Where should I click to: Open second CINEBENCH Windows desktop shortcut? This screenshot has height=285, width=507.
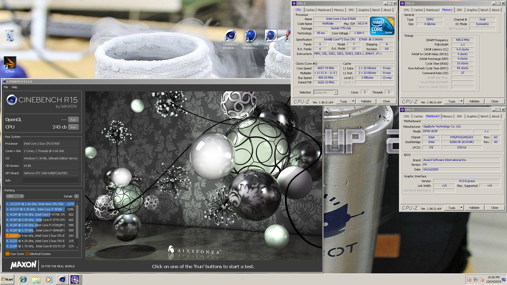point(250,39)
